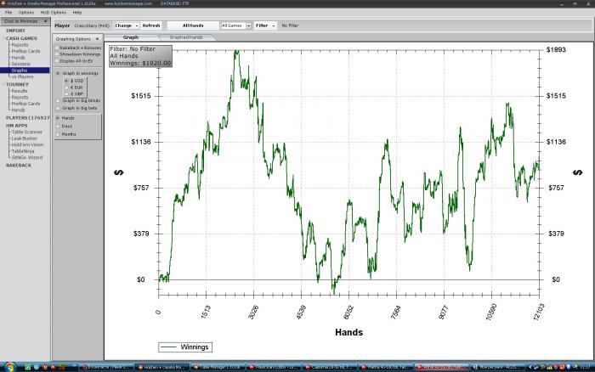Click the Hands x-axis title
This screenshot has height=372, width=595.
click(348, 333)
